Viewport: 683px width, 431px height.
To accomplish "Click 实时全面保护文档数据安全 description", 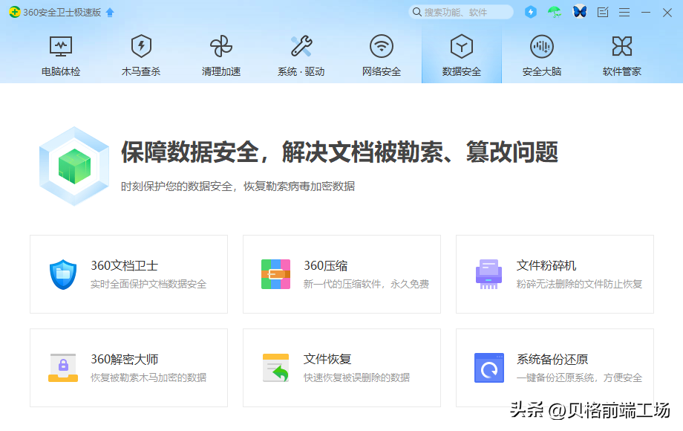I will point(148,284).
